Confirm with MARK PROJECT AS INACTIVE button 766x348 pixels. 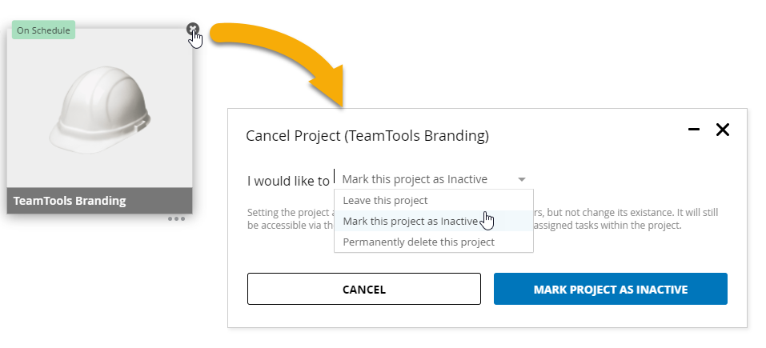[x=610, y=289]
